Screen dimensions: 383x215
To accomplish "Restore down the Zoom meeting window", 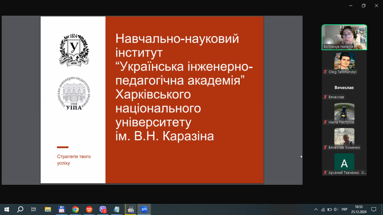I will click(x=364, y=6).
